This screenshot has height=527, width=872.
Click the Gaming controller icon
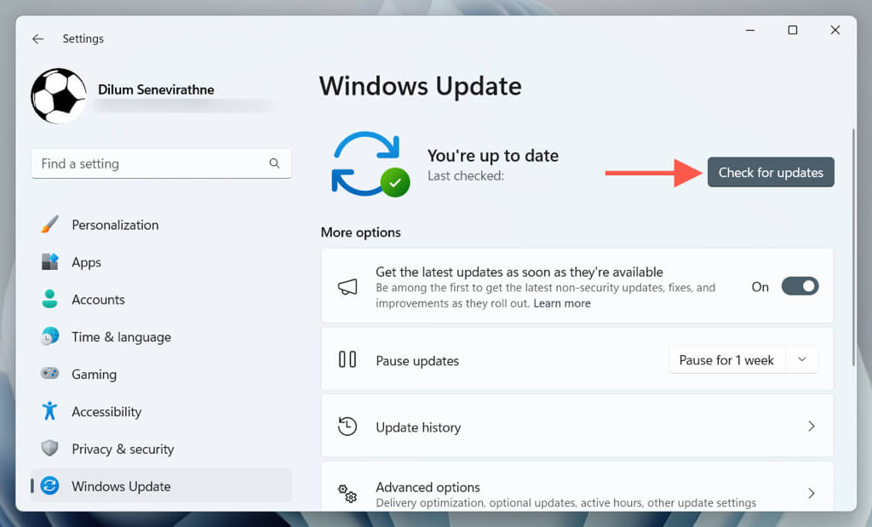50,374
